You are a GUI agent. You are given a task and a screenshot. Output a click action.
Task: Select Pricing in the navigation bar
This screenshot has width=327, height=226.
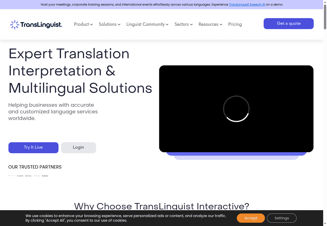coord(235,24)
